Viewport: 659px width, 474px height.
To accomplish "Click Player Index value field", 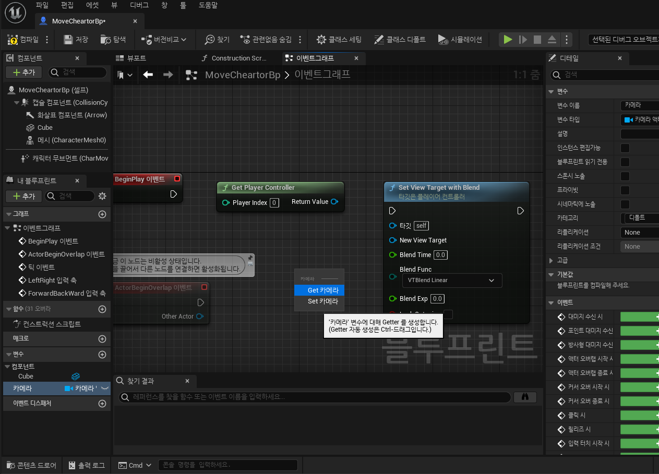I will pos(274,203).
